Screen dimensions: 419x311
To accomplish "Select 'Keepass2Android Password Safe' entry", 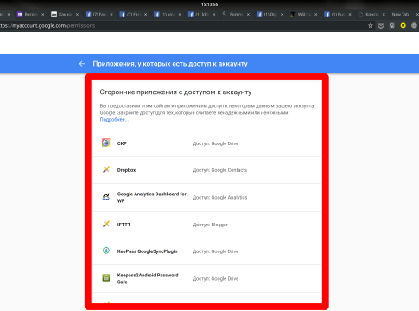I will point(148,278).
